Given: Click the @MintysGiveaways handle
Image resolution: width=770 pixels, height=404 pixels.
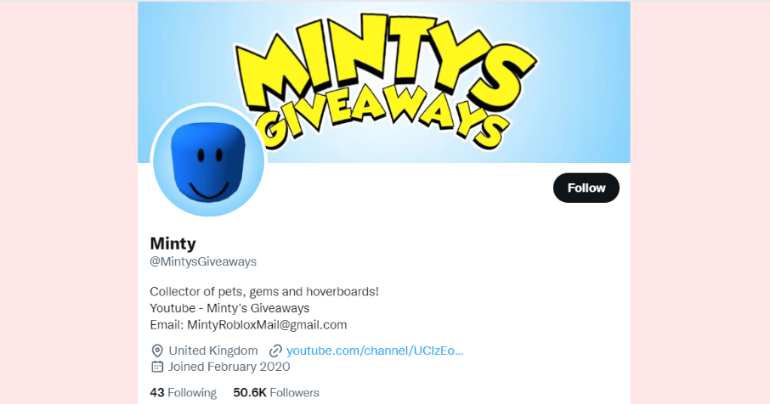Looking at the screenshot, I should point(203,261).
